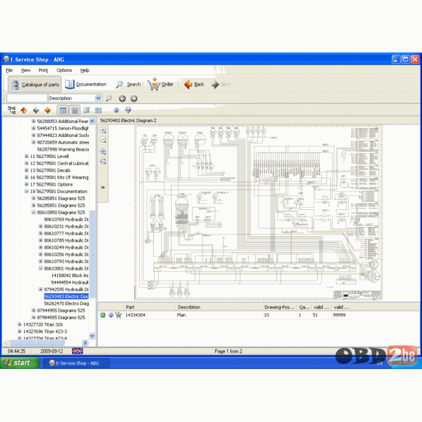Image resolution: width=422 pixels, height=422 pixels.
Task: Expand 87944955 Diagrams 525 node
Action: 34,310
